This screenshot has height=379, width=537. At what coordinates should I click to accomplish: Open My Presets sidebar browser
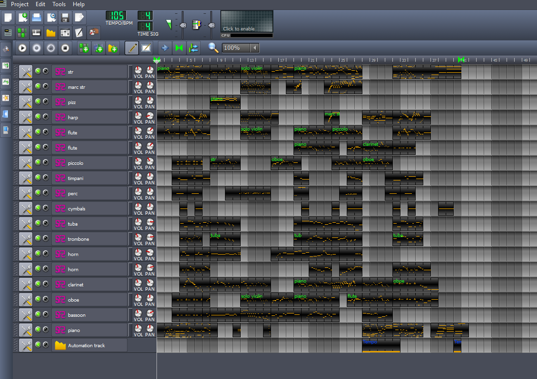coord(6,98)
